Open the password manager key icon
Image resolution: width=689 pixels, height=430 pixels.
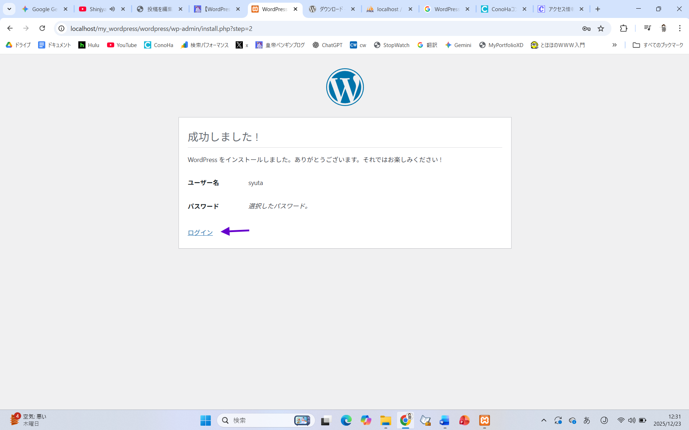tap(586, 28)
